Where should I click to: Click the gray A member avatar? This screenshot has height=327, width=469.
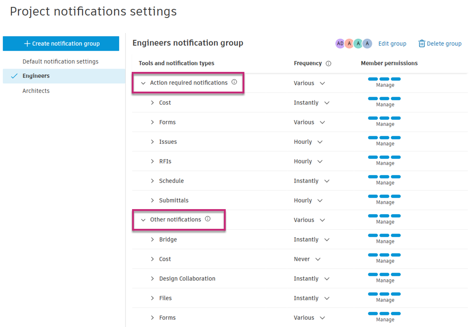pyautogui.click(x=367, y=44)
